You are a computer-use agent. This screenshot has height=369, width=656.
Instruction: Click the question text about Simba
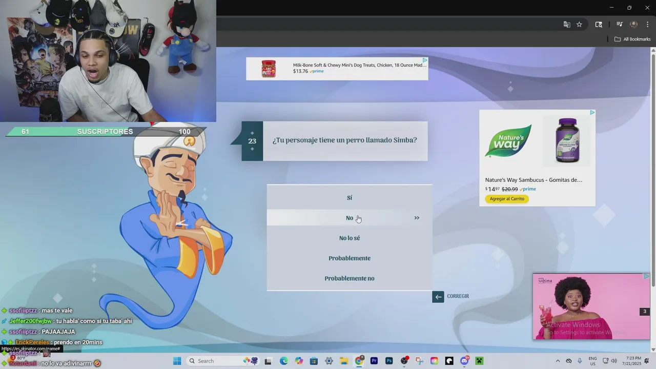pos(344,140)
